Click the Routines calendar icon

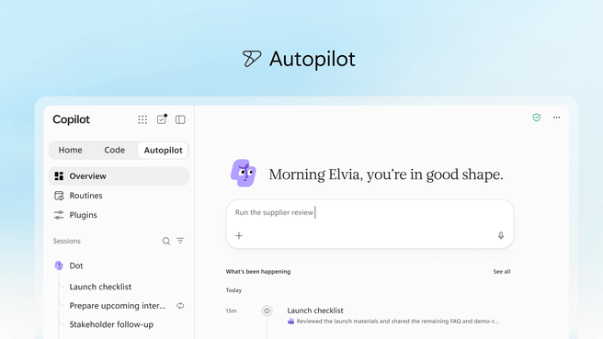coord(59,196)
